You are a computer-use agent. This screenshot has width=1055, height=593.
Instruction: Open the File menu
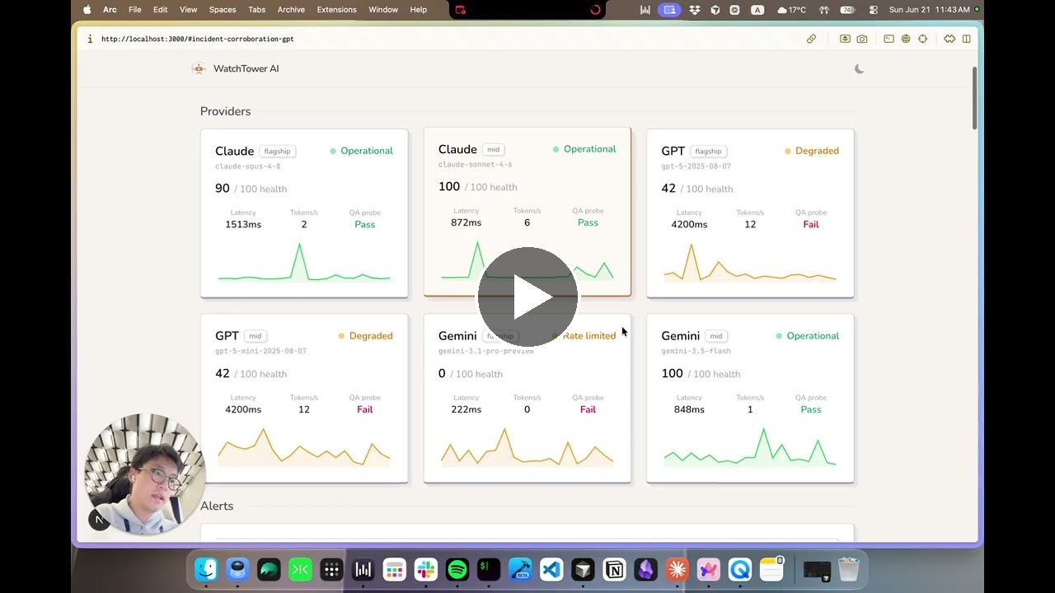(135, 10)
